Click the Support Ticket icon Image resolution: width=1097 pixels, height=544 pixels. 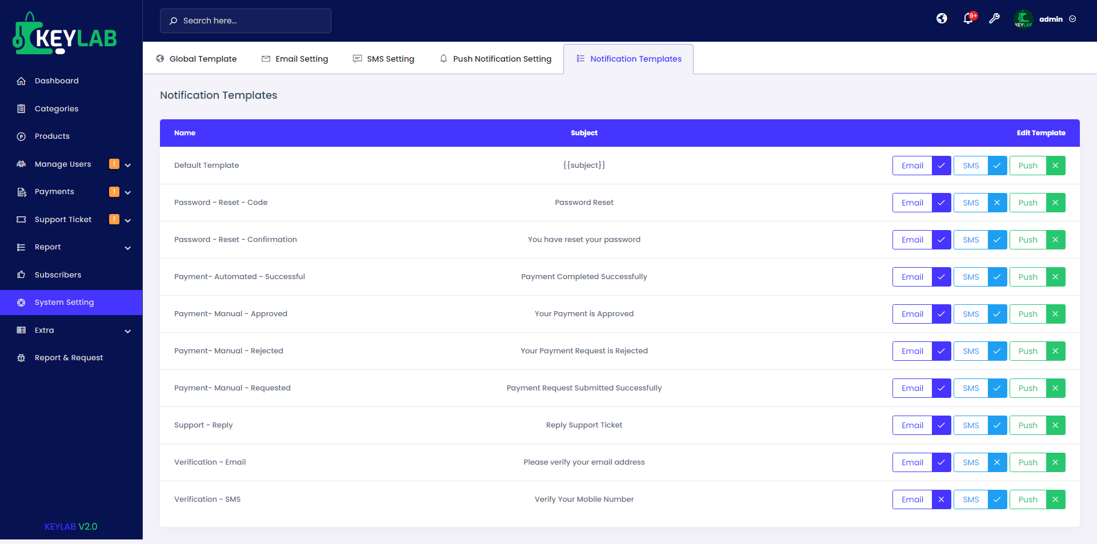[x=21, y=219]
